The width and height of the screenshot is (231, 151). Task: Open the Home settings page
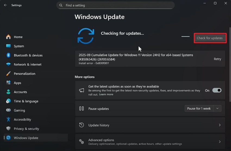tap(36, 37)
